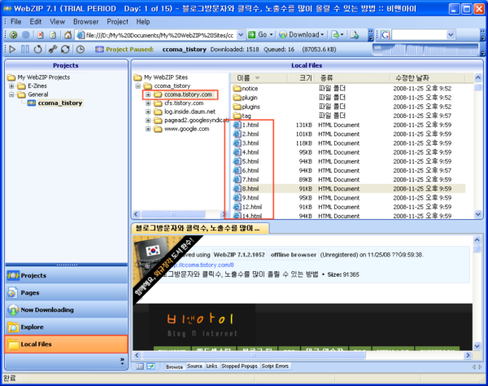Sort files by 수정한 날짜 column header

[x=427, y=77]
